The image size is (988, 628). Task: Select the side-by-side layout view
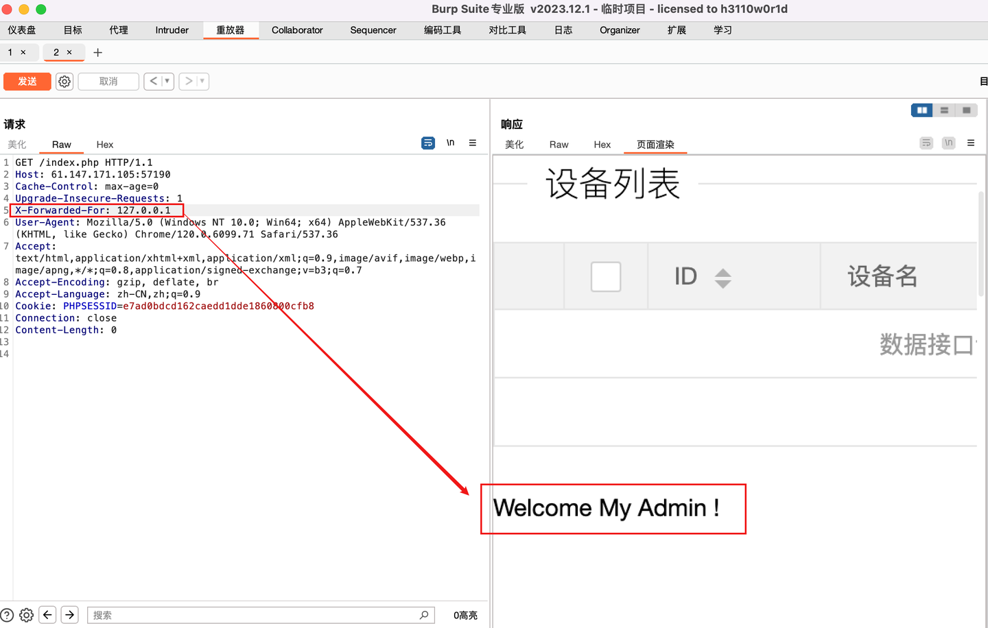pyautogui.click(x=921, y=110)
